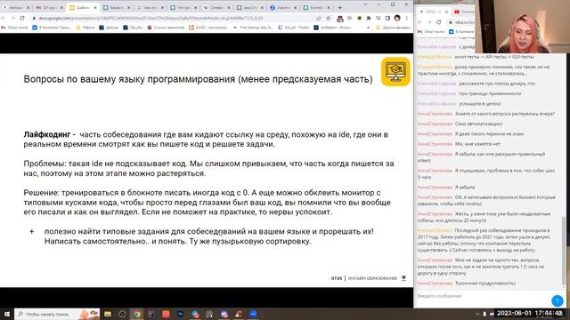Open Chrome's three-dot menu
The width and height of the screenshot is (570, 320).
[407, 18]
